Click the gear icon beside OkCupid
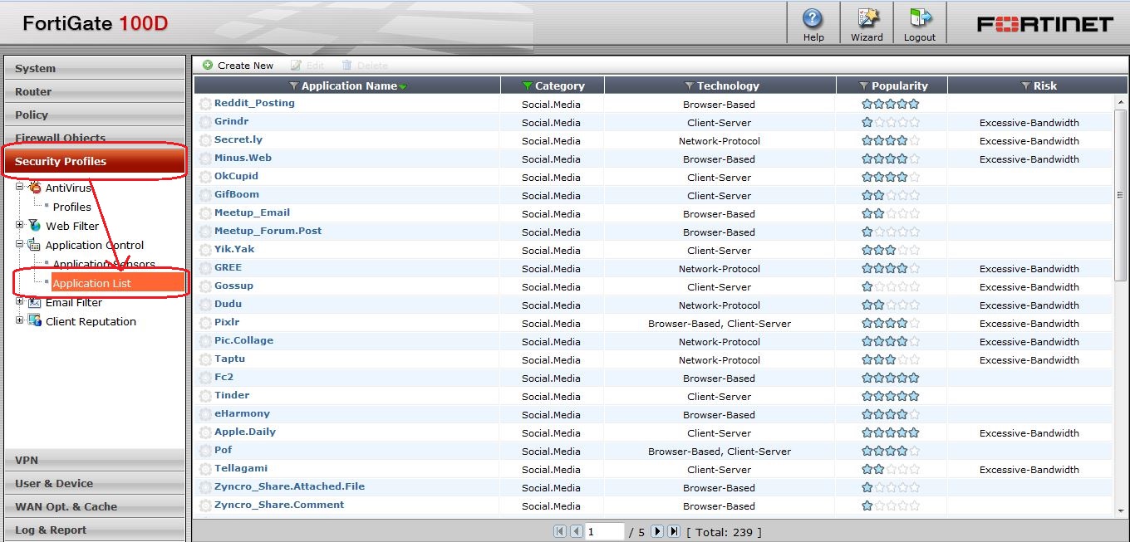 pos(205,177)
